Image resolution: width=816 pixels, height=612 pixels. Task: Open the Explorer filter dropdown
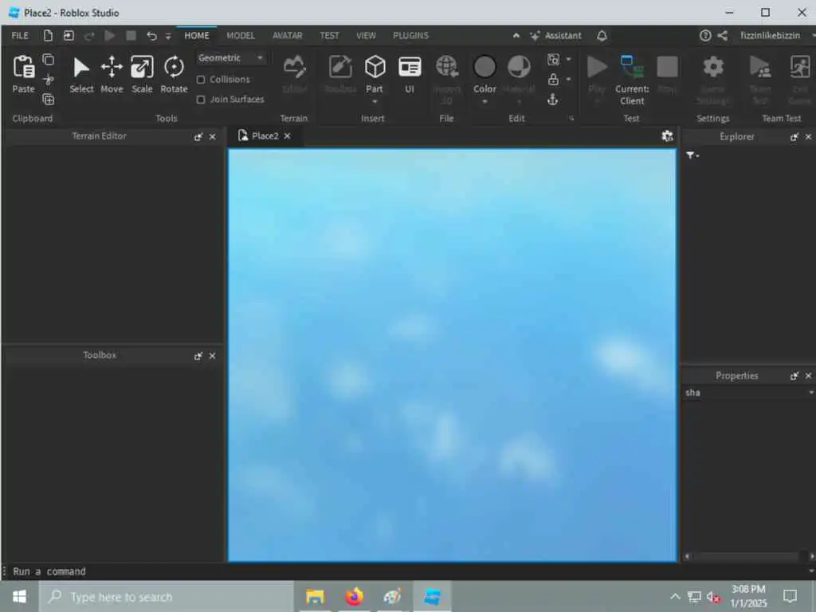pos(692,155)
